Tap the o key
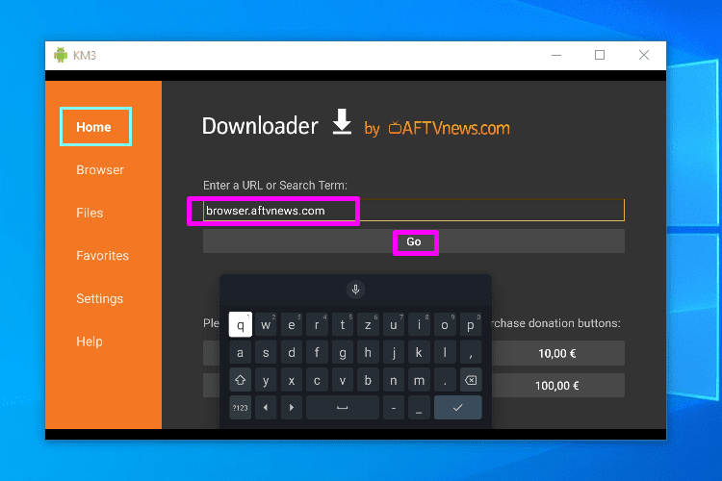Viewport: 722px width, 481px height. click(445, 325)
